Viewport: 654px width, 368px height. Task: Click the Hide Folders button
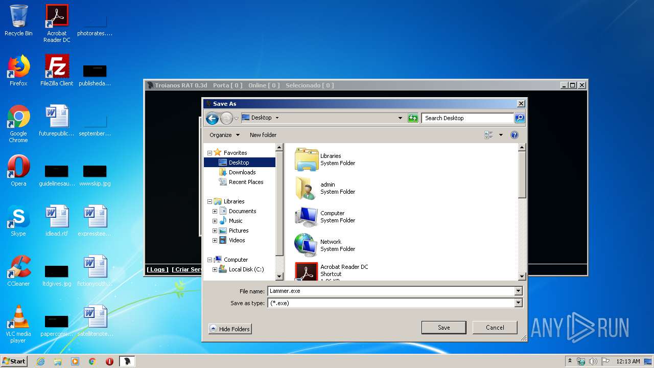[x=230, y=329]
